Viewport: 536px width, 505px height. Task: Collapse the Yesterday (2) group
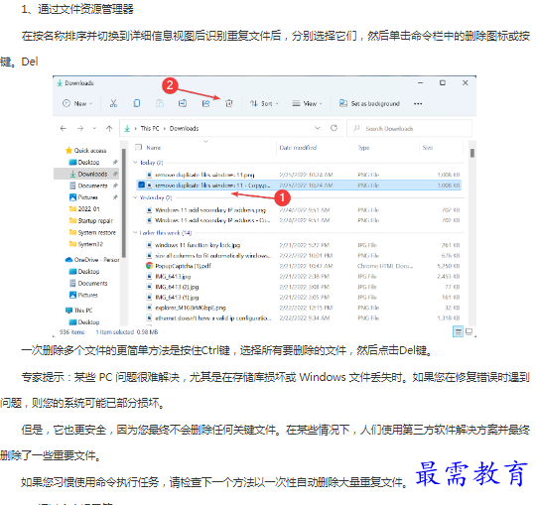point(135,197)
